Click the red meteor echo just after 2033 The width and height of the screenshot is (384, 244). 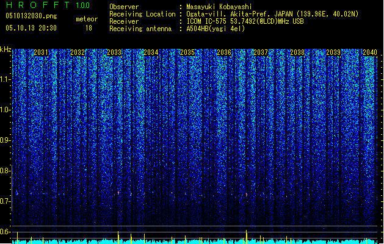(118, 193)
